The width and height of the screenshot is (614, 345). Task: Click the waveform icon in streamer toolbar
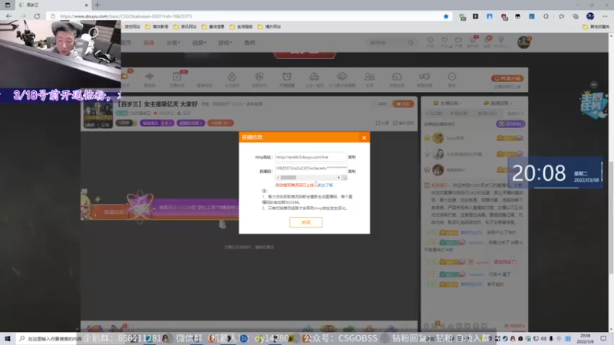(x=150, y=76)
